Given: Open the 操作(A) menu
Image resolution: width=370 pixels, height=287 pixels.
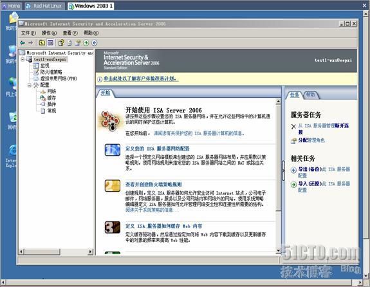Looking at the screenshot, I should click(x=49, y=33).
